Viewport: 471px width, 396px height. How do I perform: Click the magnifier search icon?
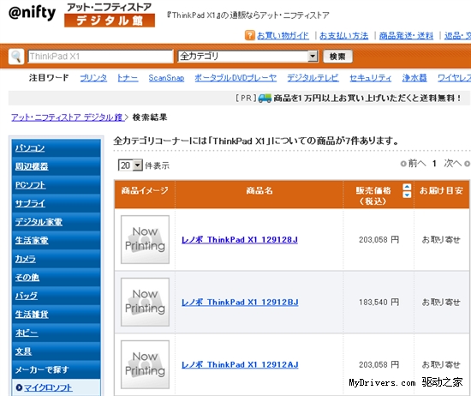16,57
